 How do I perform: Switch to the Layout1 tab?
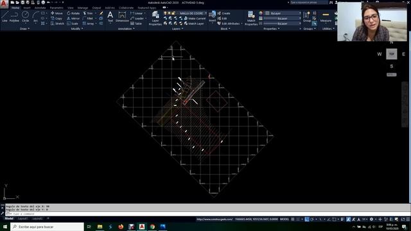(x=22, y=218)
